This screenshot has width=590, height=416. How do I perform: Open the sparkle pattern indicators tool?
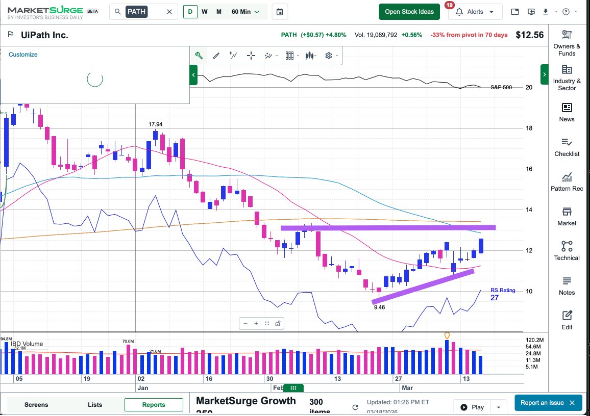268,56
